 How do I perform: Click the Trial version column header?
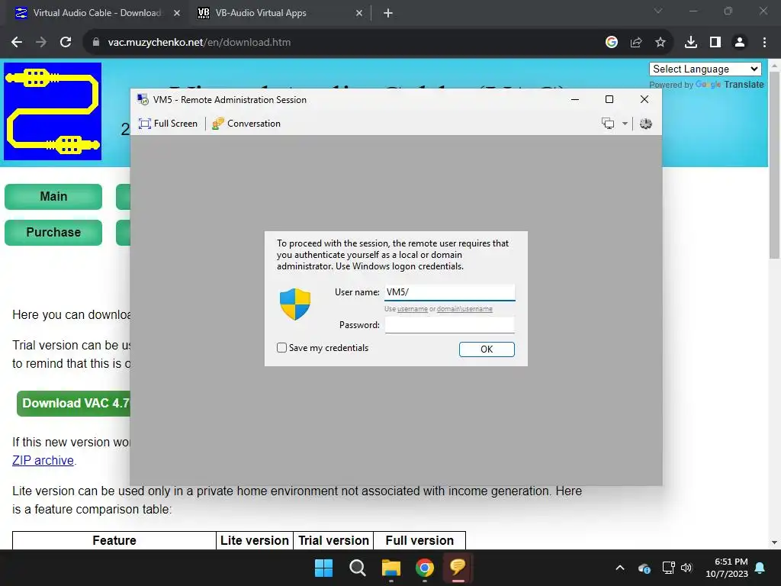[334, 541]
